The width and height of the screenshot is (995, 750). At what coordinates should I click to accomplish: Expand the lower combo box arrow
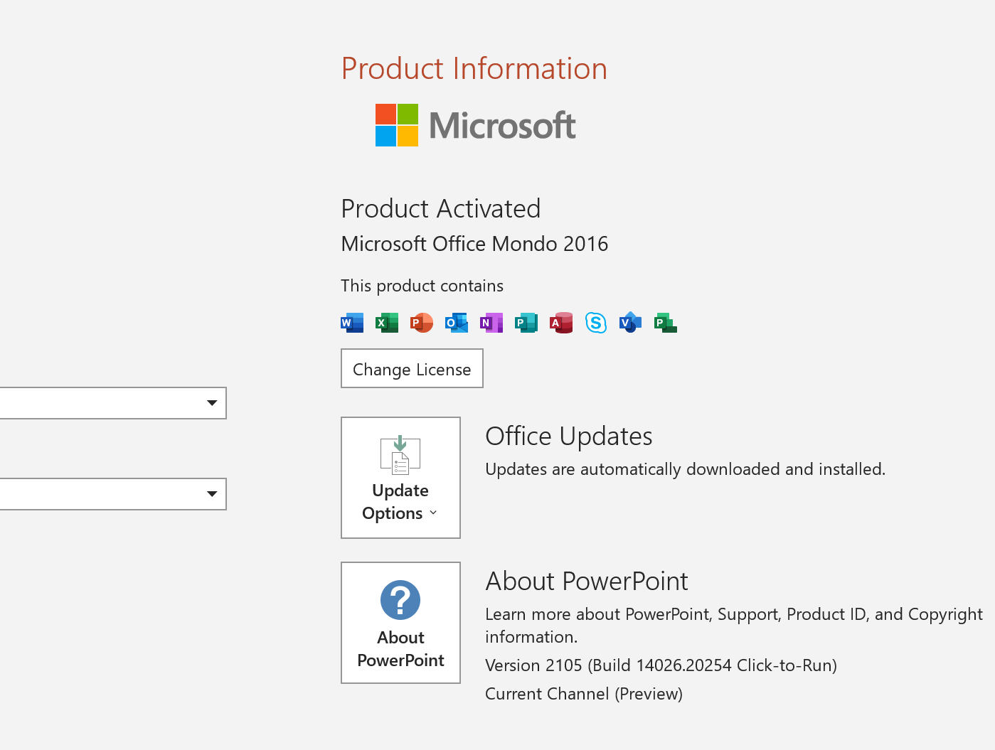coord(212,494)
